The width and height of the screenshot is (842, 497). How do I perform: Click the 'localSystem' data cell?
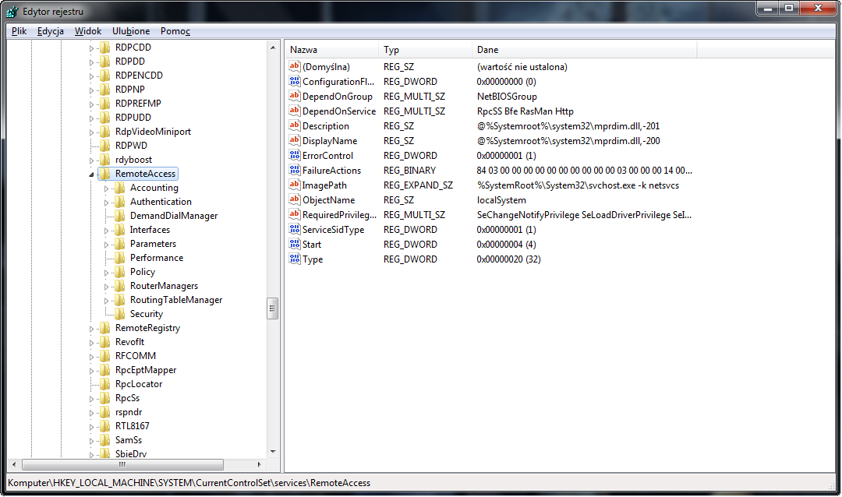click(x=501, y=199)
